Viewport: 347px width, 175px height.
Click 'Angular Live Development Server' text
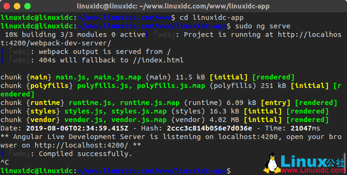(79, 137)
